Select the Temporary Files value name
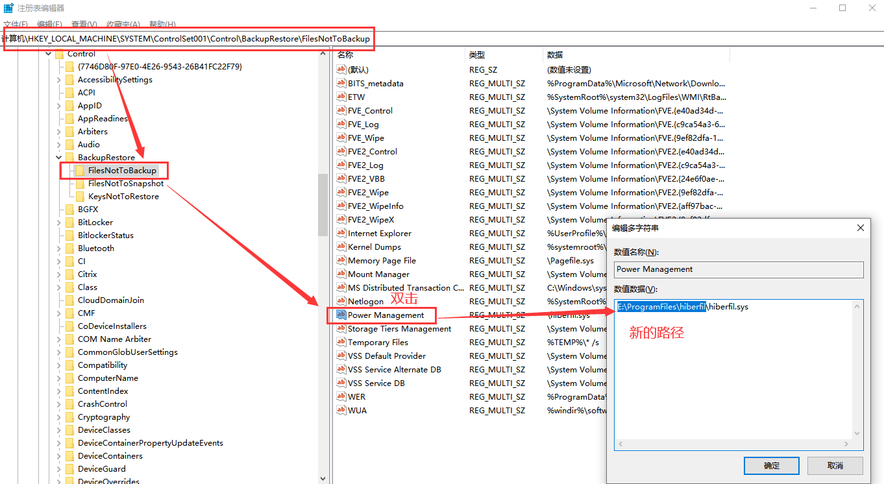The height and width of the screenshot is (484, 884). (x=378, y=342)
